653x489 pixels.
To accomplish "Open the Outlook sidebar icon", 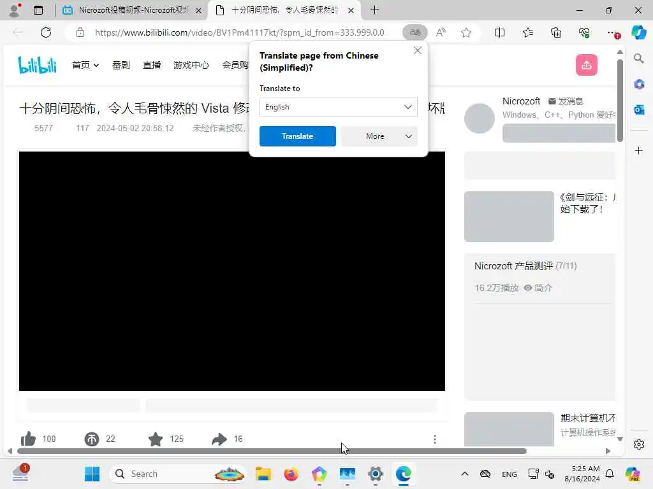I will [638, 110].
